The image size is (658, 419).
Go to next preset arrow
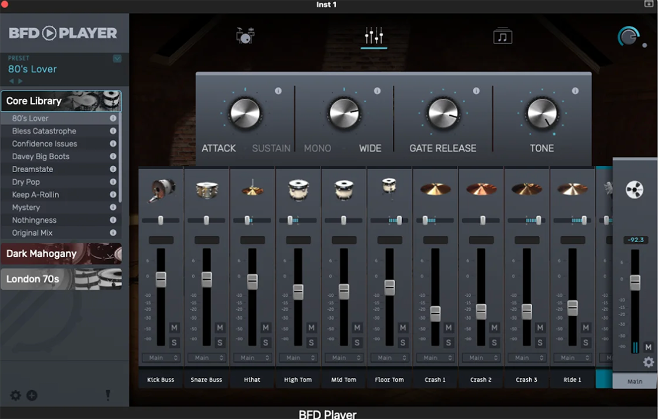[x=20, y=81]
